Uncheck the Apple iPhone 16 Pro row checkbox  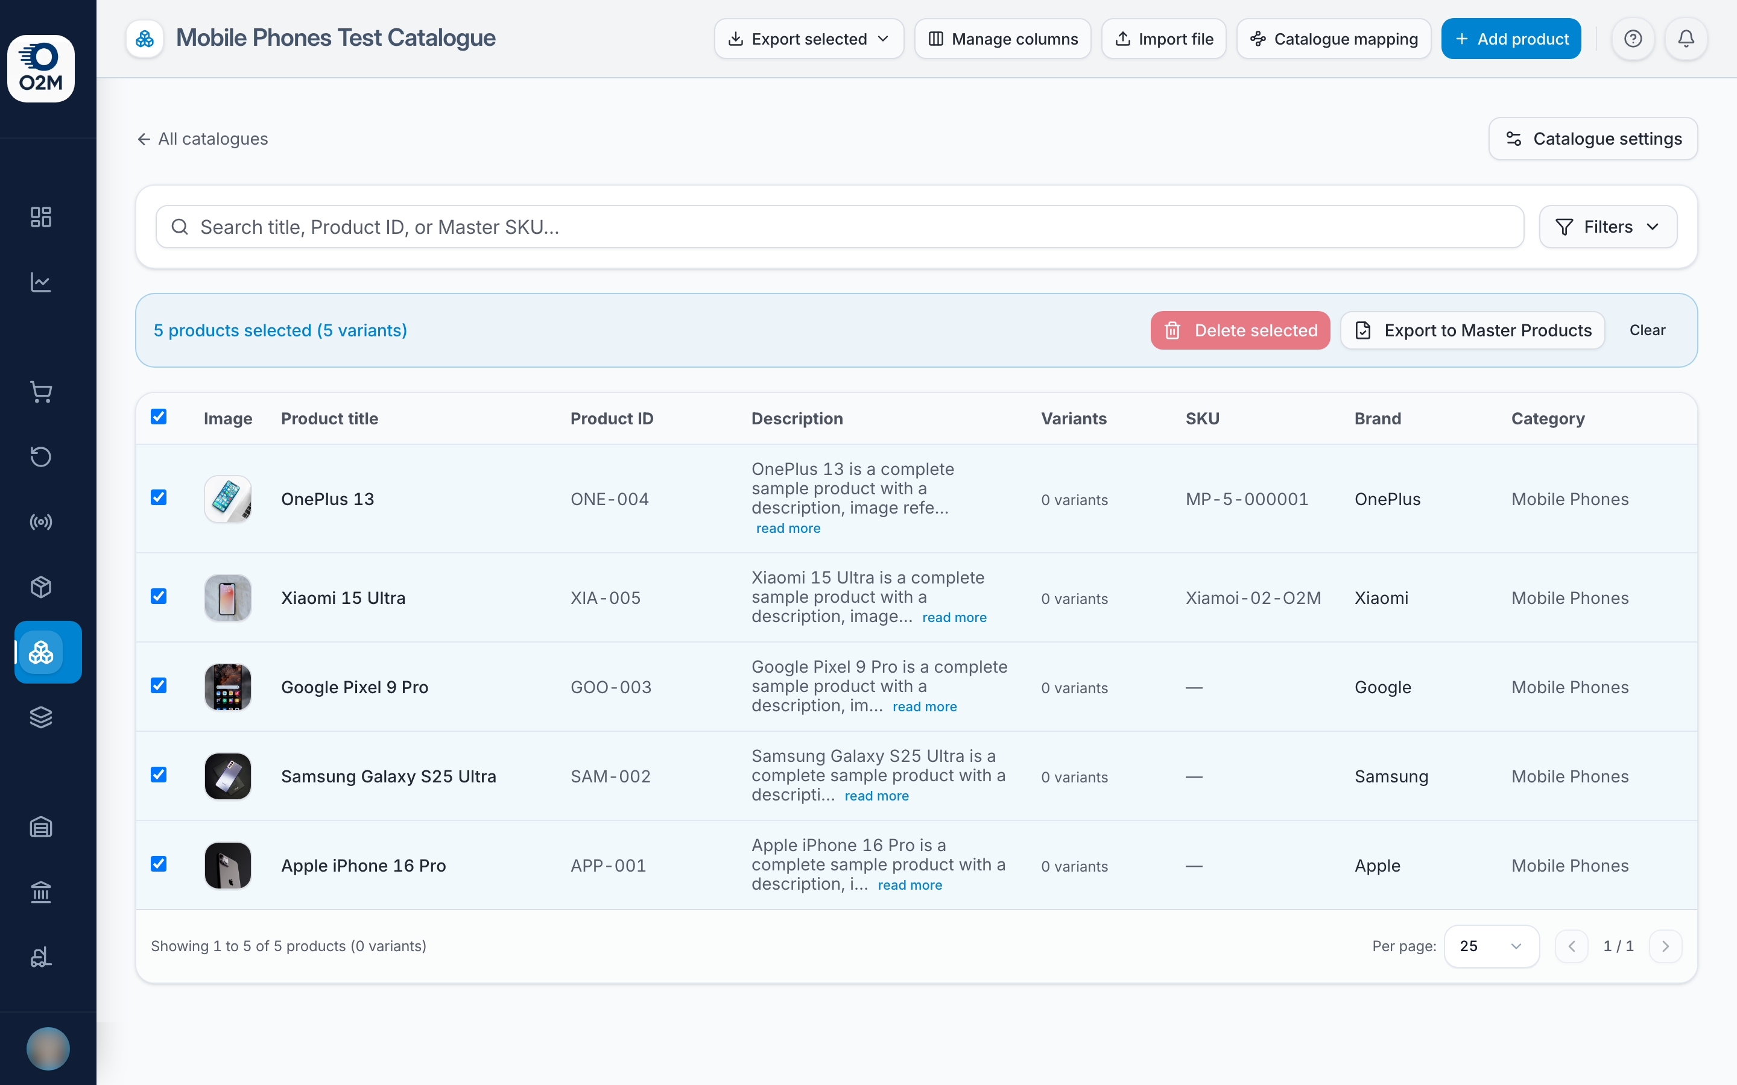[x=159, y=864]
